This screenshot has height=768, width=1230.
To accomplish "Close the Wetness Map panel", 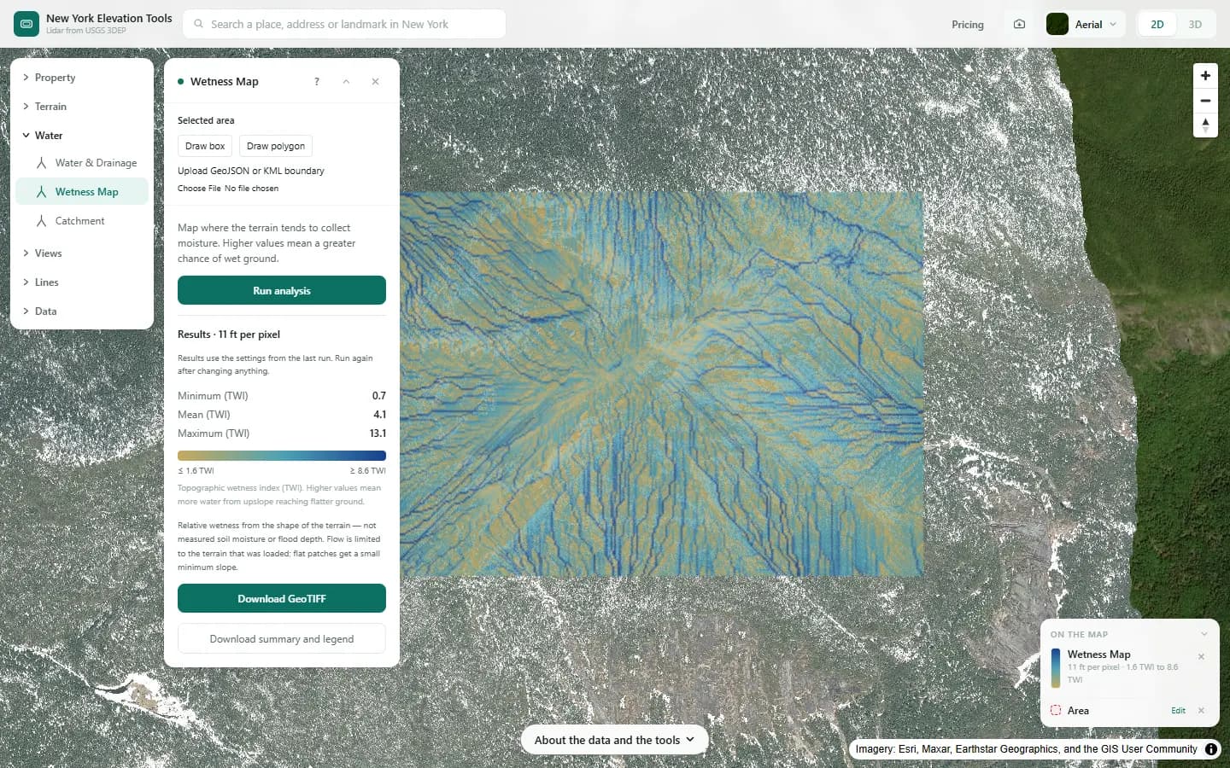I will pyautogui.click(x=375, y=82).
